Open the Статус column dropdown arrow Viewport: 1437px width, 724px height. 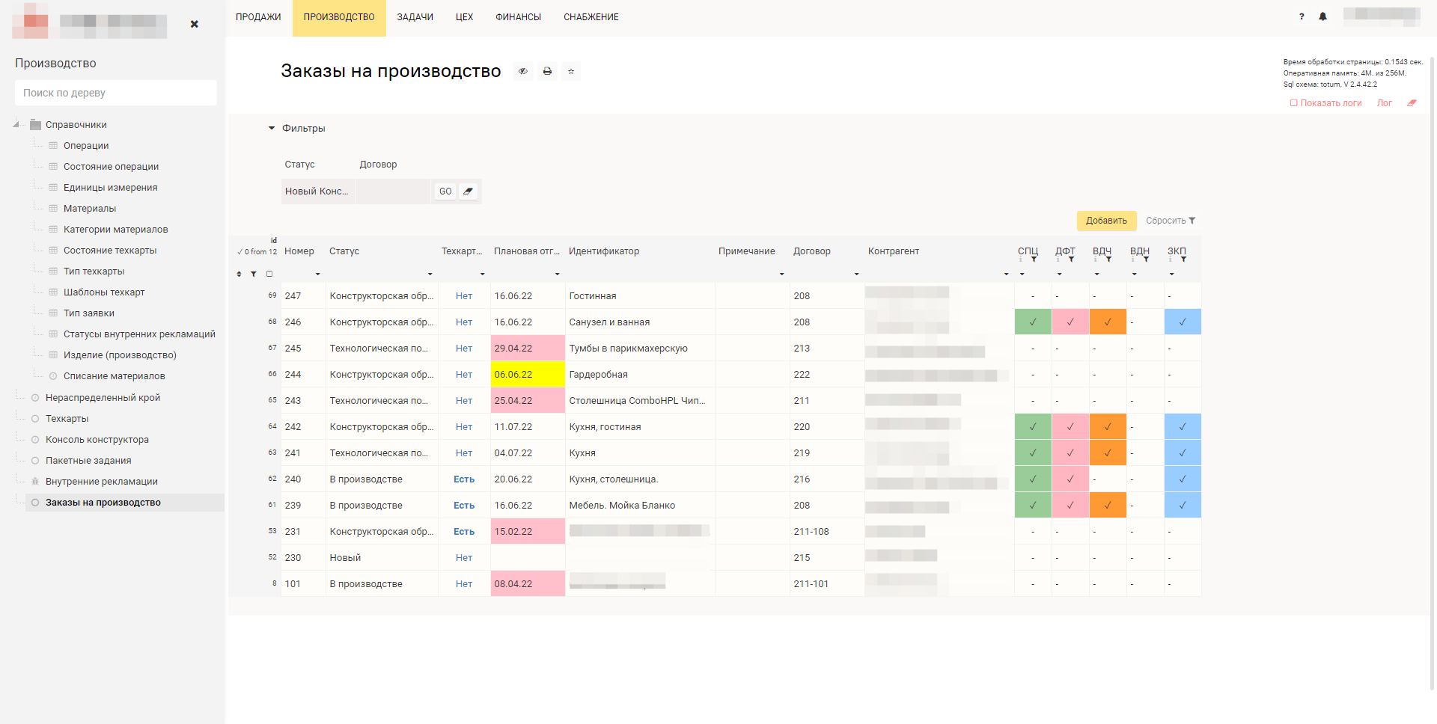pos(430,274)
